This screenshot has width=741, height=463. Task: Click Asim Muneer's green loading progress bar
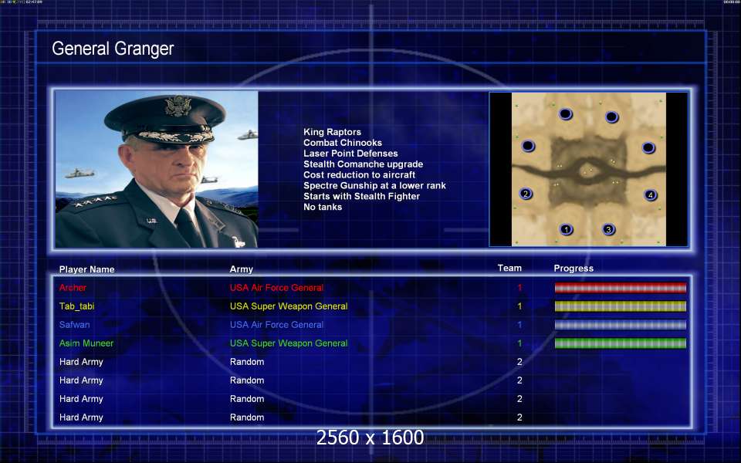click(x=620, y=343)
